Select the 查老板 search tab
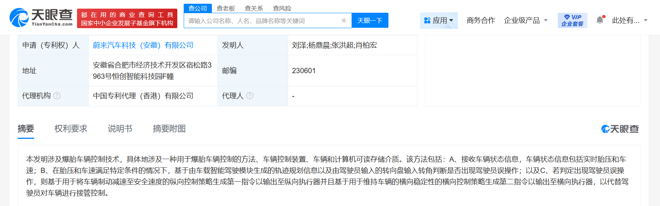 coord(226,8)
